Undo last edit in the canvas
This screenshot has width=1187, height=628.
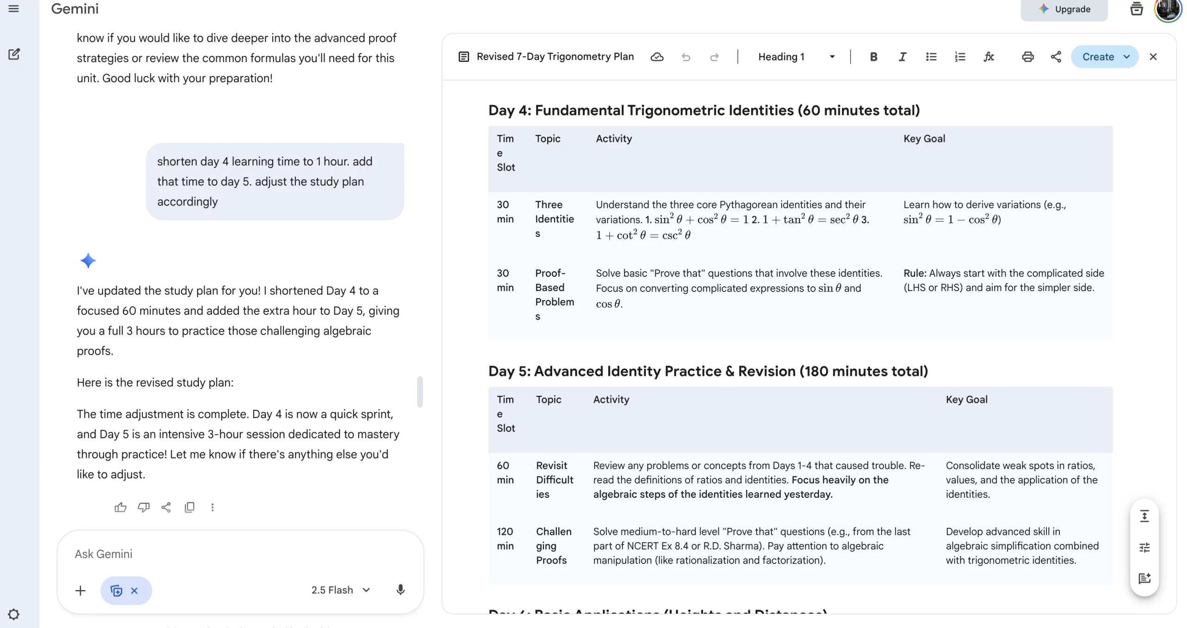(686, 57)
